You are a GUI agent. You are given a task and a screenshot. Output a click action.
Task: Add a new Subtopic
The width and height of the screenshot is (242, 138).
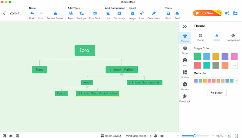(81, 15)
